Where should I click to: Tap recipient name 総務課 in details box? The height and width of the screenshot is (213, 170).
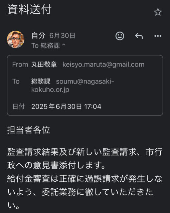click(41, 81)
